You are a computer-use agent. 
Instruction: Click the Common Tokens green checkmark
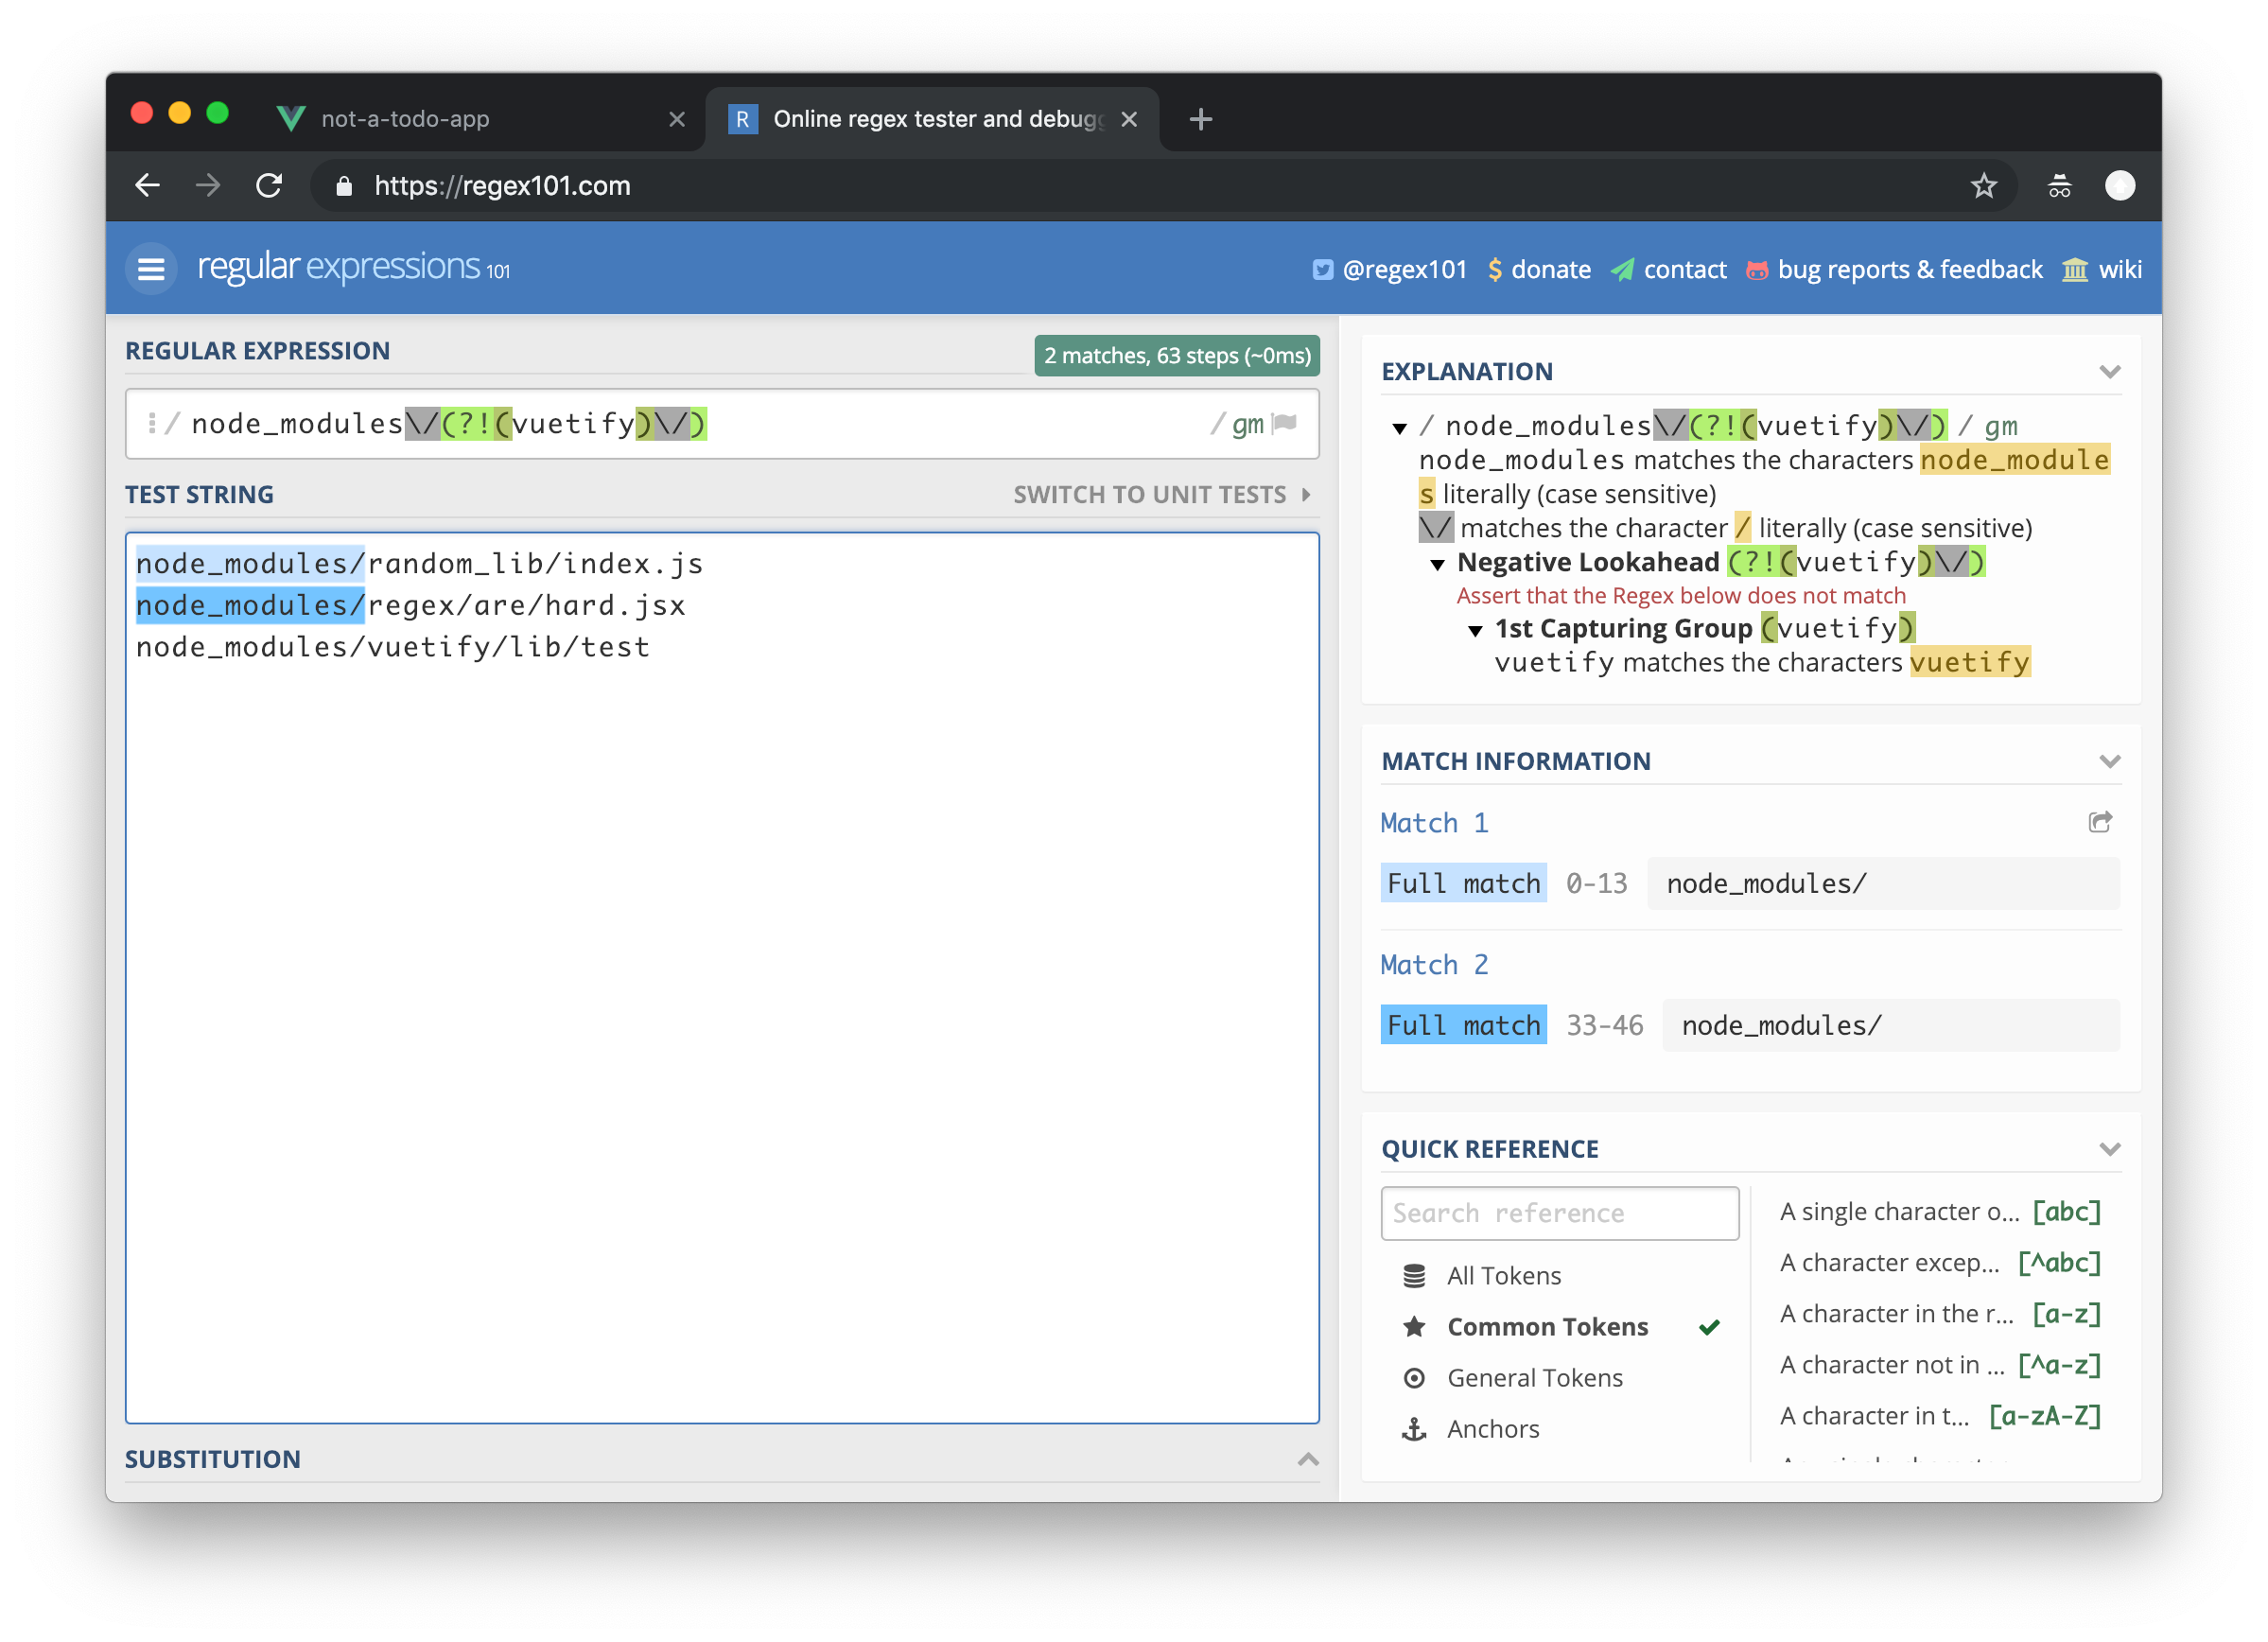(x=1709, y=1326)
